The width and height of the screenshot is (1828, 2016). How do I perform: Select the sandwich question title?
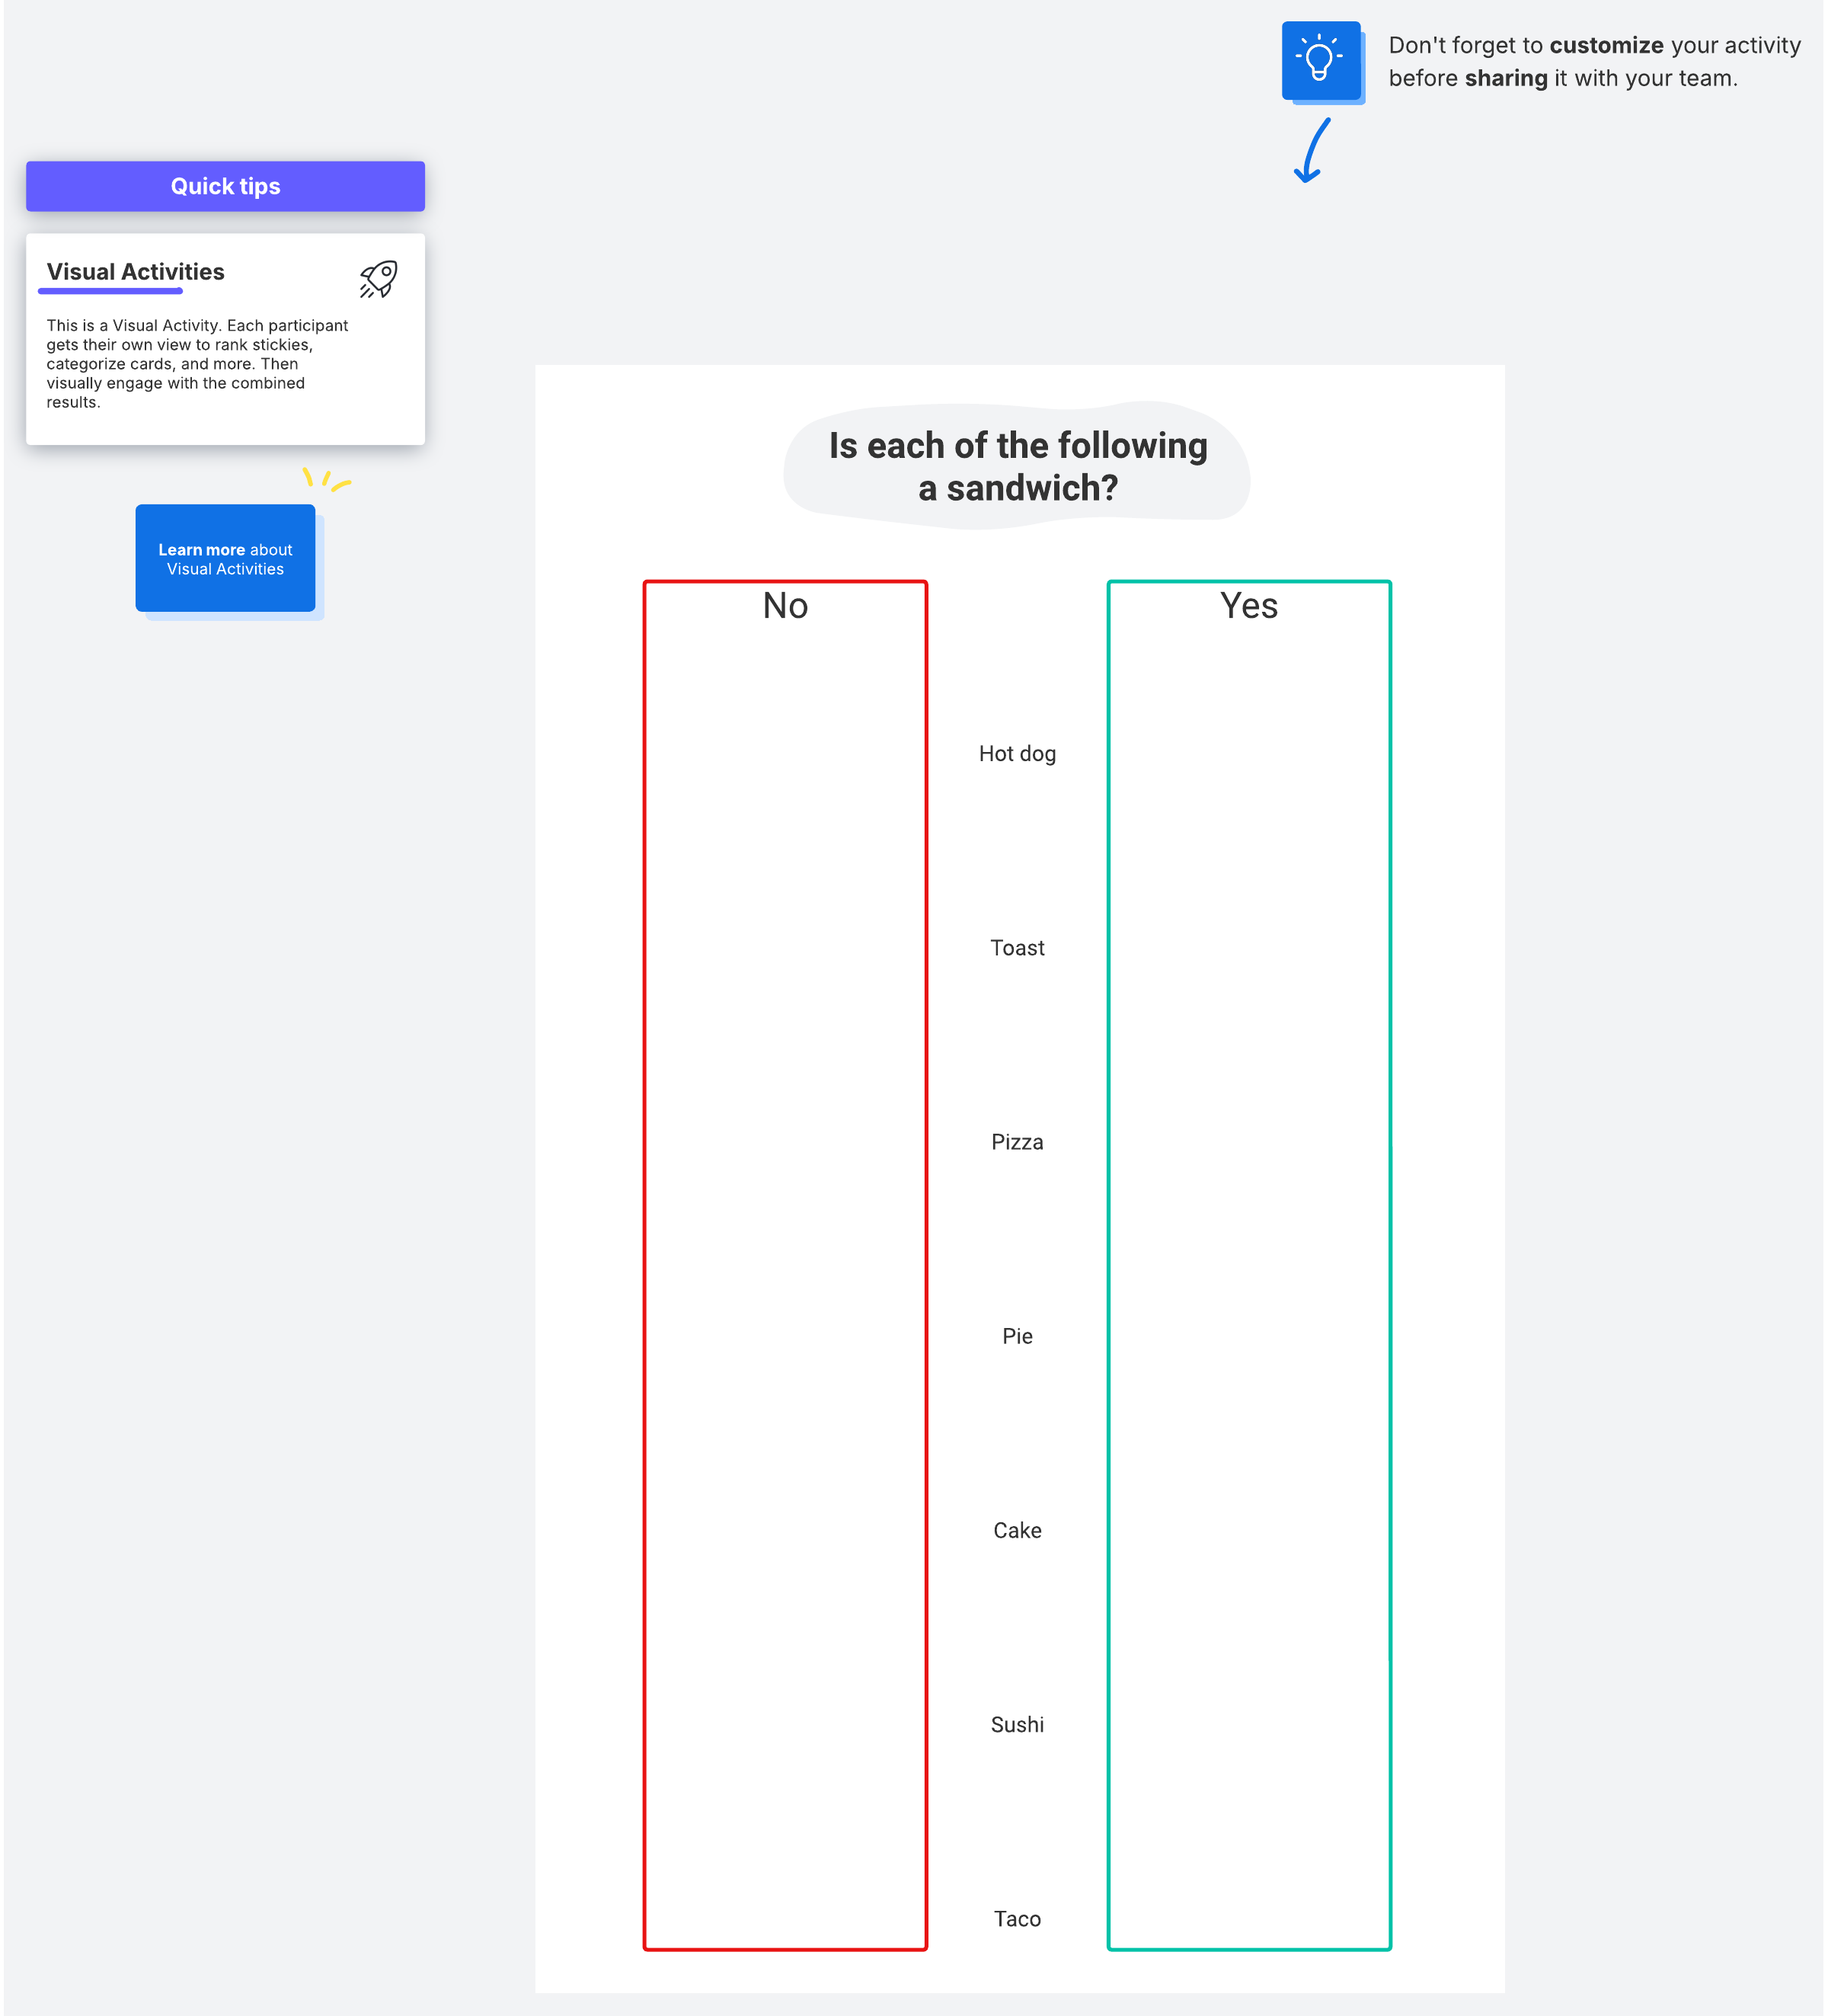pyautogui.click(x=1018, y=466)
